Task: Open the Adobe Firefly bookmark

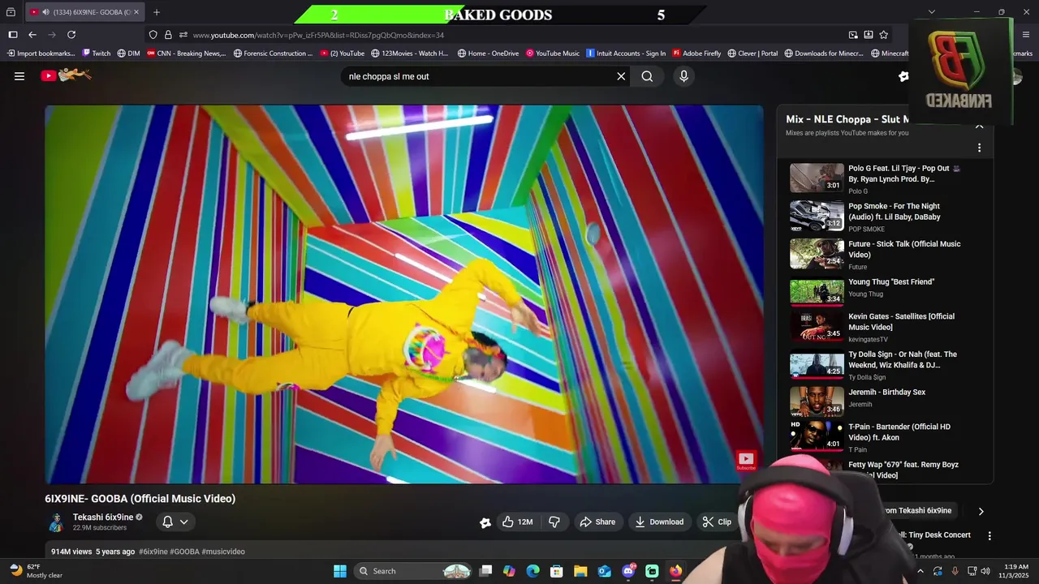Action: coord(696,54)
